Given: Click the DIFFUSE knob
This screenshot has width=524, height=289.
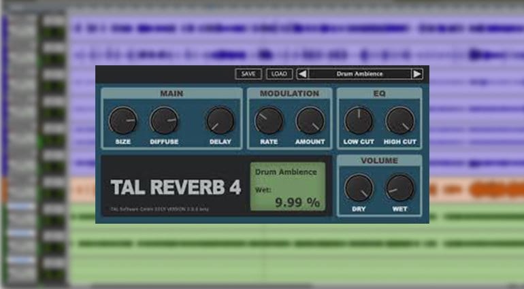Looking at the screenshot, I should tap(164, 120).
